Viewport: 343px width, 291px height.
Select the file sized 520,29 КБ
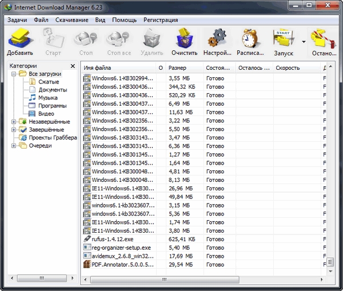click(x=205, y=95)
